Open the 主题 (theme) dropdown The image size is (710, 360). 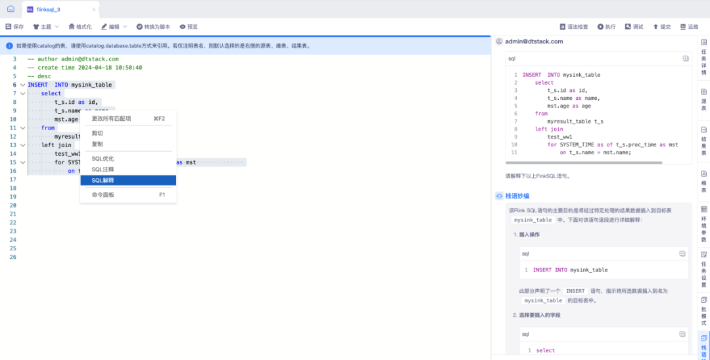46,27
